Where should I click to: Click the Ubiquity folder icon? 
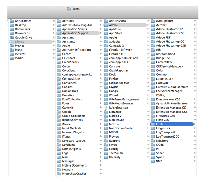pos(106,157)
